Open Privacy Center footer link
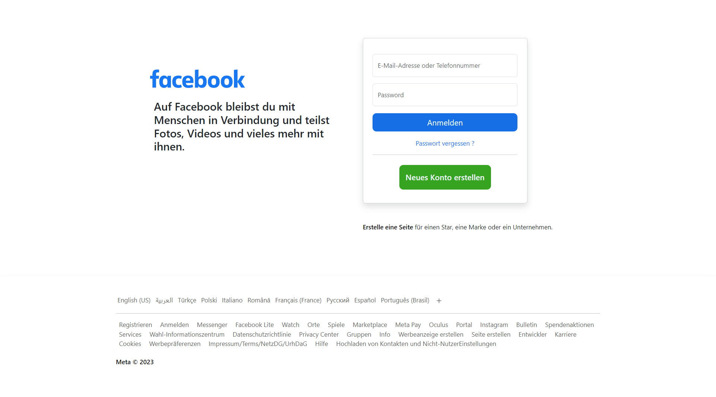The image size is (716, 397). (x=319, y=334)
